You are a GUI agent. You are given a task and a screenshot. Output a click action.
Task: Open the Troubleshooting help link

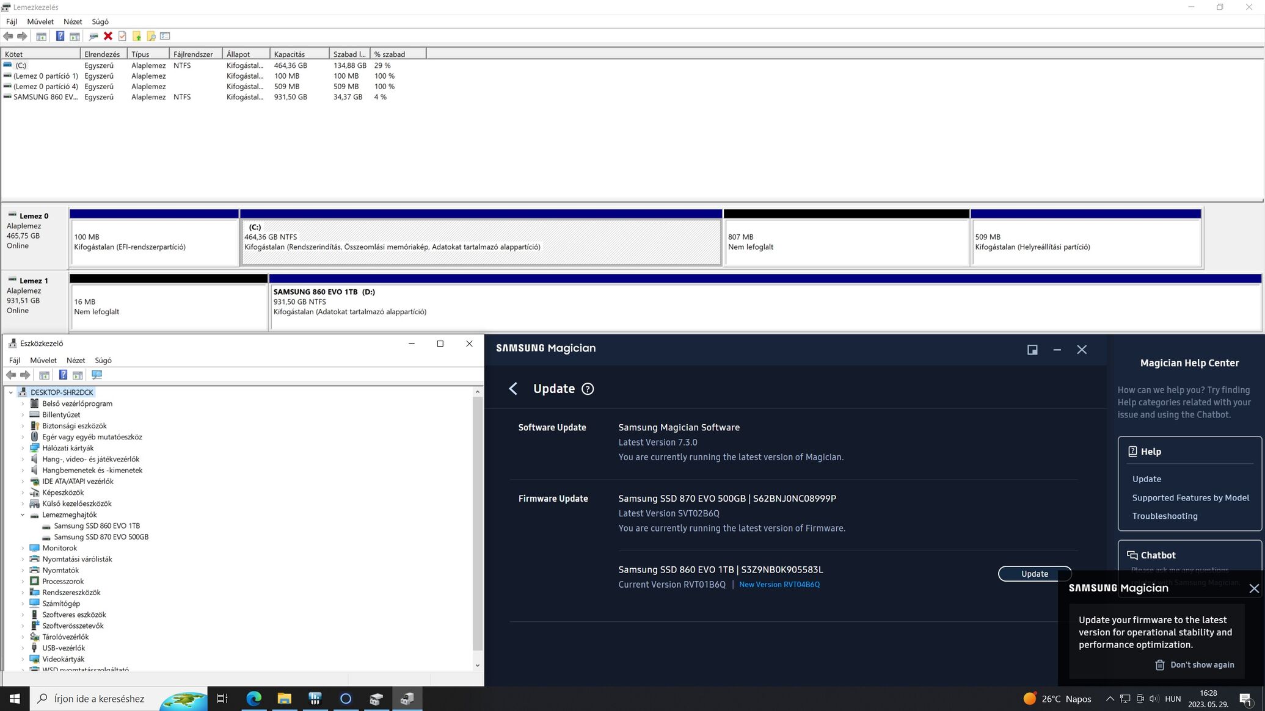pyautogui.click(x=1164, y=516)
